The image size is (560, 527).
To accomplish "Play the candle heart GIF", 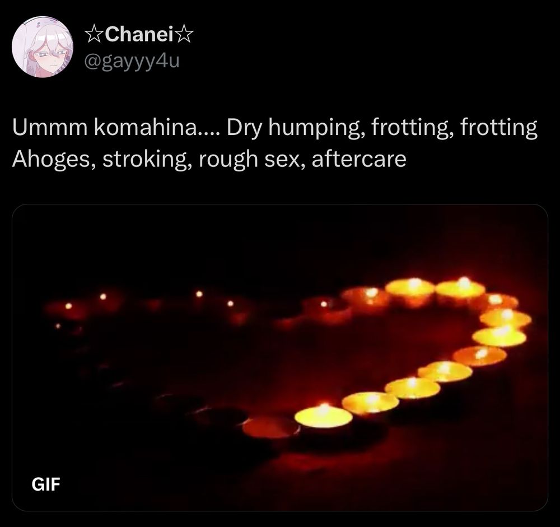I will click(280, 357).
